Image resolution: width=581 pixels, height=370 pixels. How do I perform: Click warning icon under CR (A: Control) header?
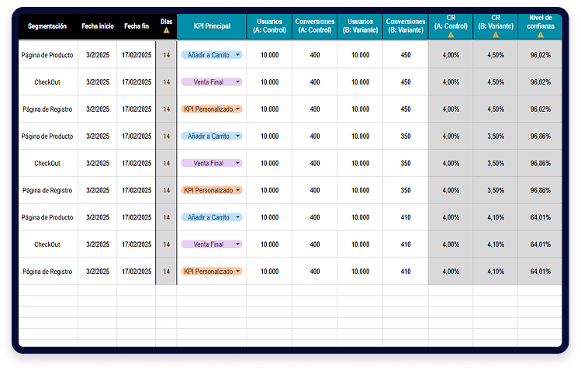click(451, 35)
